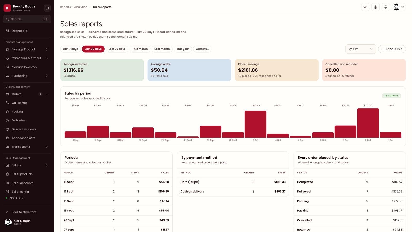This screenshot has height=232, width=412.
Task: Expand the Manage Product submenu
Action: coord(47,49)
